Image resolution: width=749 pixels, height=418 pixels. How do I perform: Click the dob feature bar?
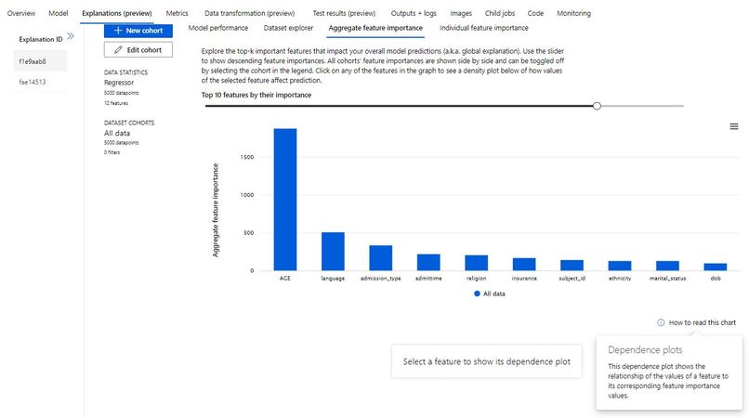pos(716,267)
